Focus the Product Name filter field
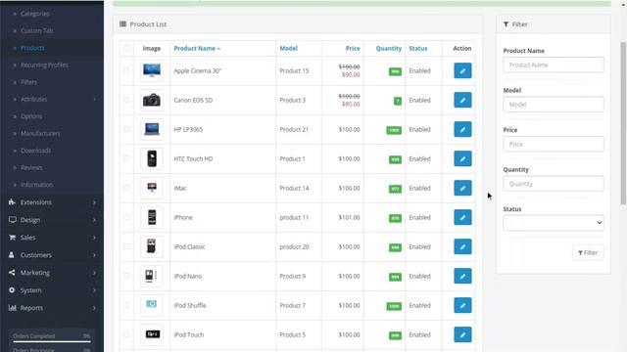Viewport: 627px width, 352px height. (x=554, y=65)
